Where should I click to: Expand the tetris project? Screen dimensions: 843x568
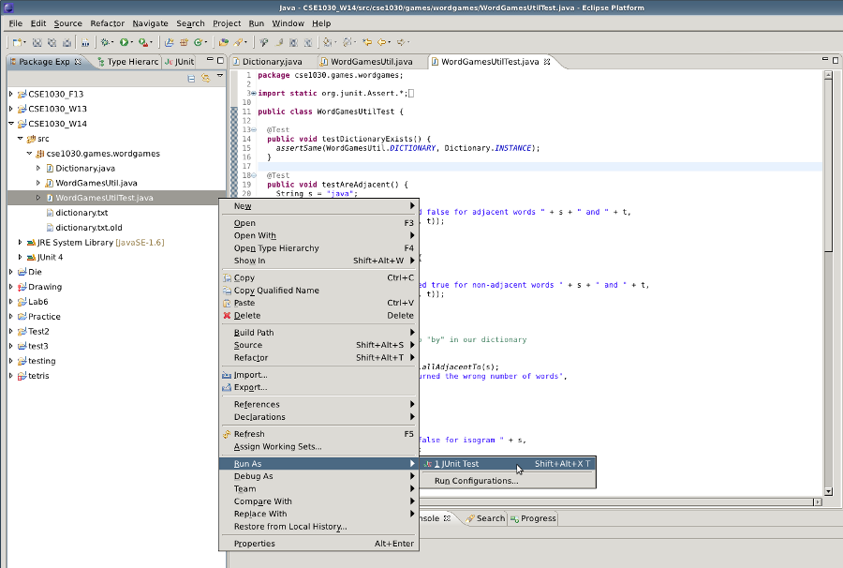pyautogui.click(x=10, y=376)
